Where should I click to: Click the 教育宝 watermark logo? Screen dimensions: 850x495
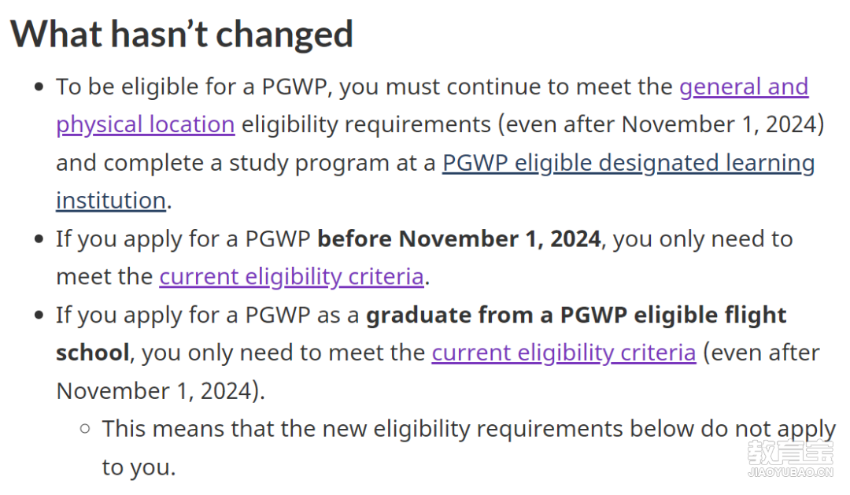(790, 453)
